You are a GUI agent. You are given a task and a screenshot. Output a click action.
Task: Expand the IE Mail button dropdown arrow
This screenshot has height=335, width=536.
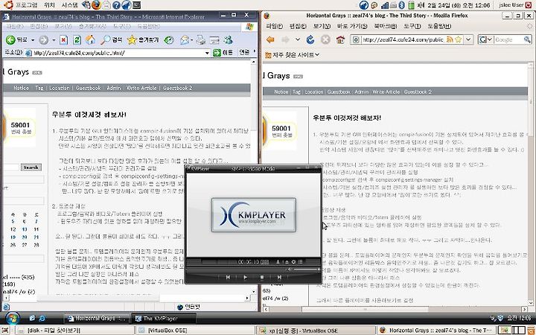(x=192, y=40)
